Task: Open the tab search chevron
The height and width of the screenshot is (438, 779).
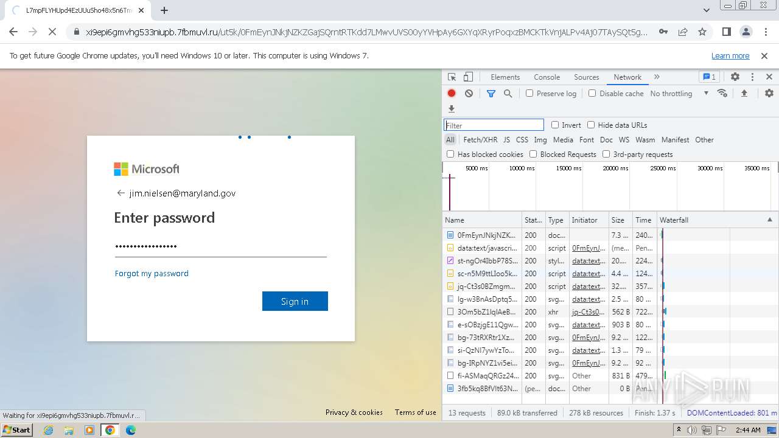Action: (707, 10)
